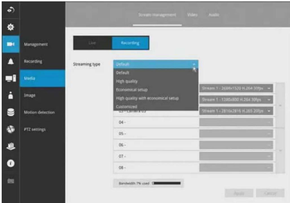Open the monitor display icon section
The image size is (290, 203).
(10, 78)
